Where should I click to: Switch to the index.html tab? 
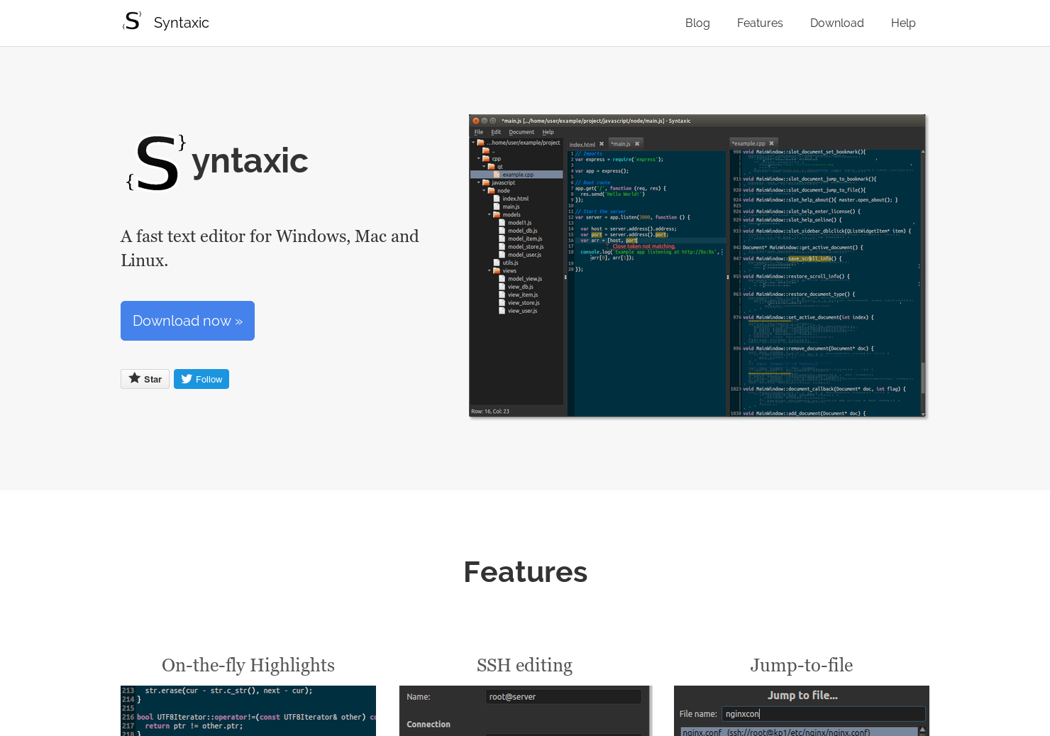click(582, 144)
